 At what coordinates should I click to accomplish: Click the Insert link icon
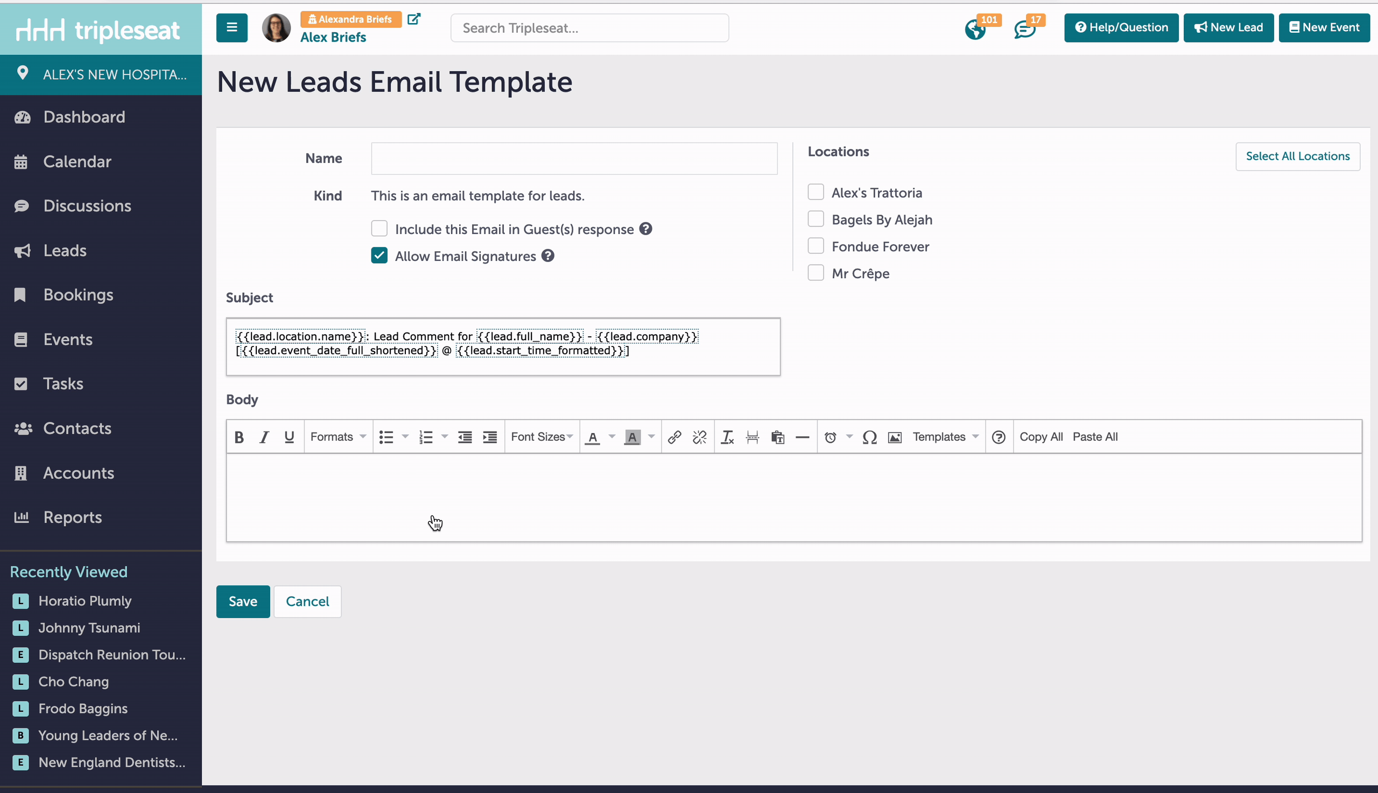pos(674,437)
